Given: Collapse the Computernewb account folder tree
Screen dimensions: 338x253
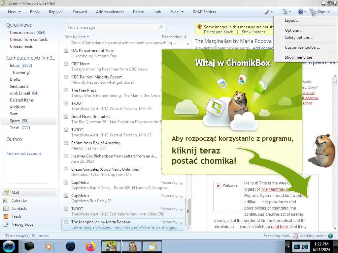Looking at the screenshot, I should (x=31, y=58).
